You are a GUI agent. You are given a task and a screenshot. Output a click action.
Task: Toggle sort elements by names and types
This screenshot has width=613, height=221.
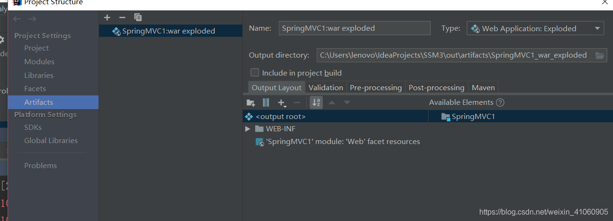pyautogui.click(x=316, y=102)
